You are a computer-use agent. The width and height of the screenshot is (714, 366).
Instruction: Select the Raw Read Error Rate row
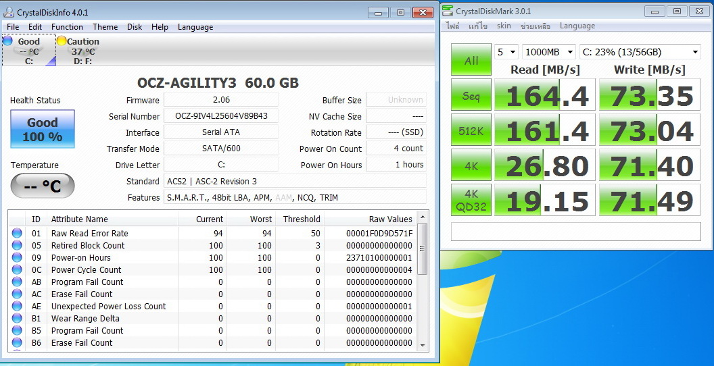pos(212,233)
